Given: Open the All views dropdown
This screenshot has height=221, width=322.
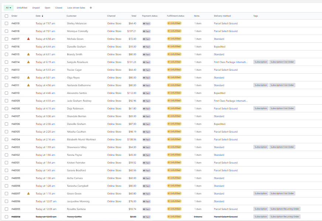Looking at the screenshot, I should (x=8, y=8).
